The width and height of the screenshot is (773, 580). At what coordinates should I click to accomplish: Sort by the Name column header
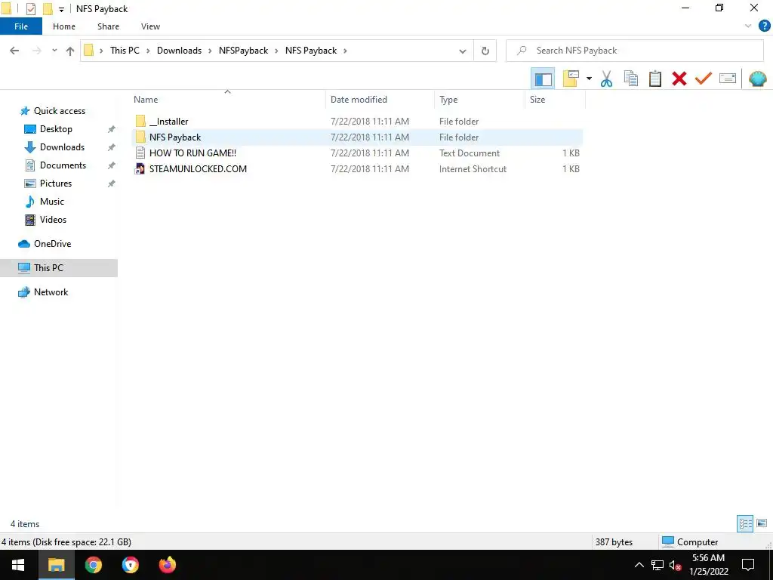[227, 100]
